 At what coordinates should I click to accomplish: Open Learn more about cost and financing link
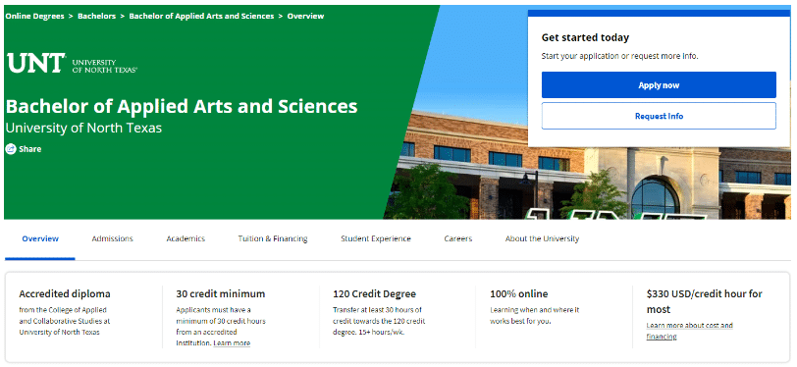coord(689,331)
